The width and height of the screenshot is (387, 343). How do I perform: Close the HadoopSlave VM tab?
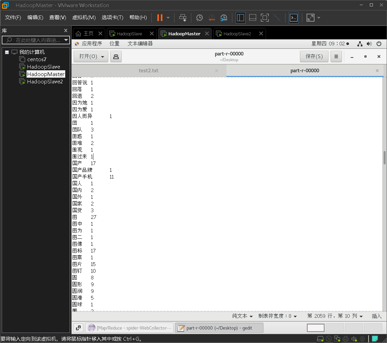click(152, 34)
